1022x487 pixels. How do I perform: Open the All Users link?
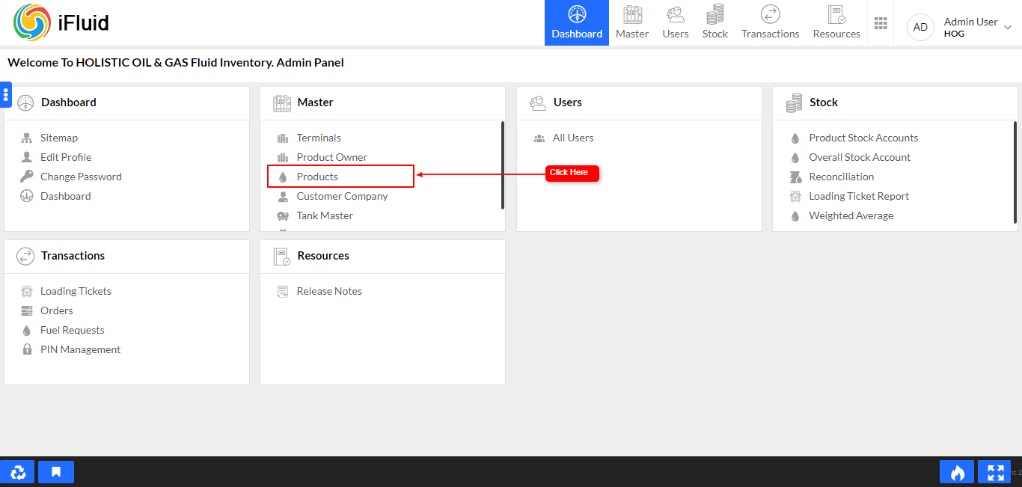point(573,138)
